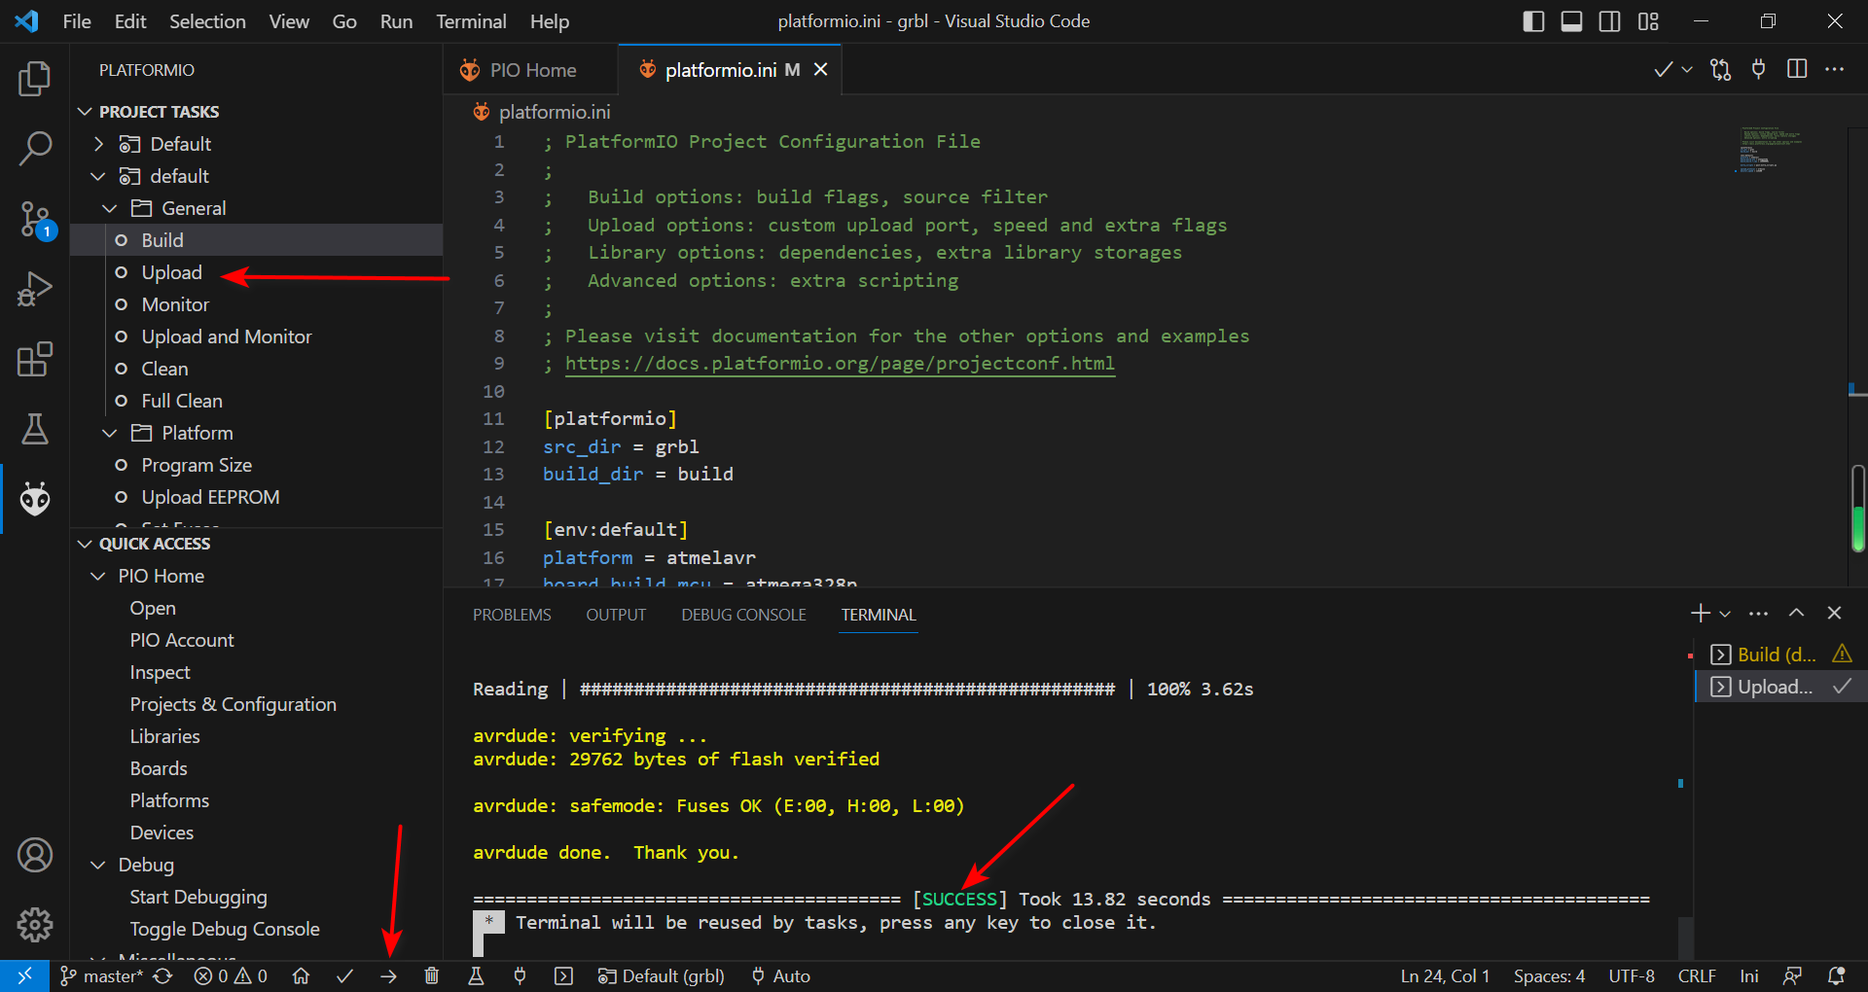
Task: Open the build dropdown arrow in editor toolbar
Action: coord(1687,70)
